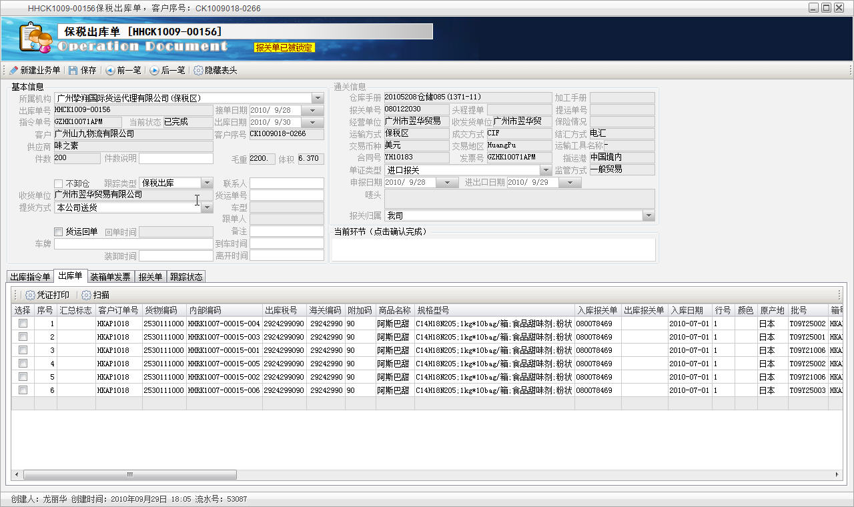Click the 联系人 input field
The height and width of the screenshot is (507, 854).
[286, 183]
